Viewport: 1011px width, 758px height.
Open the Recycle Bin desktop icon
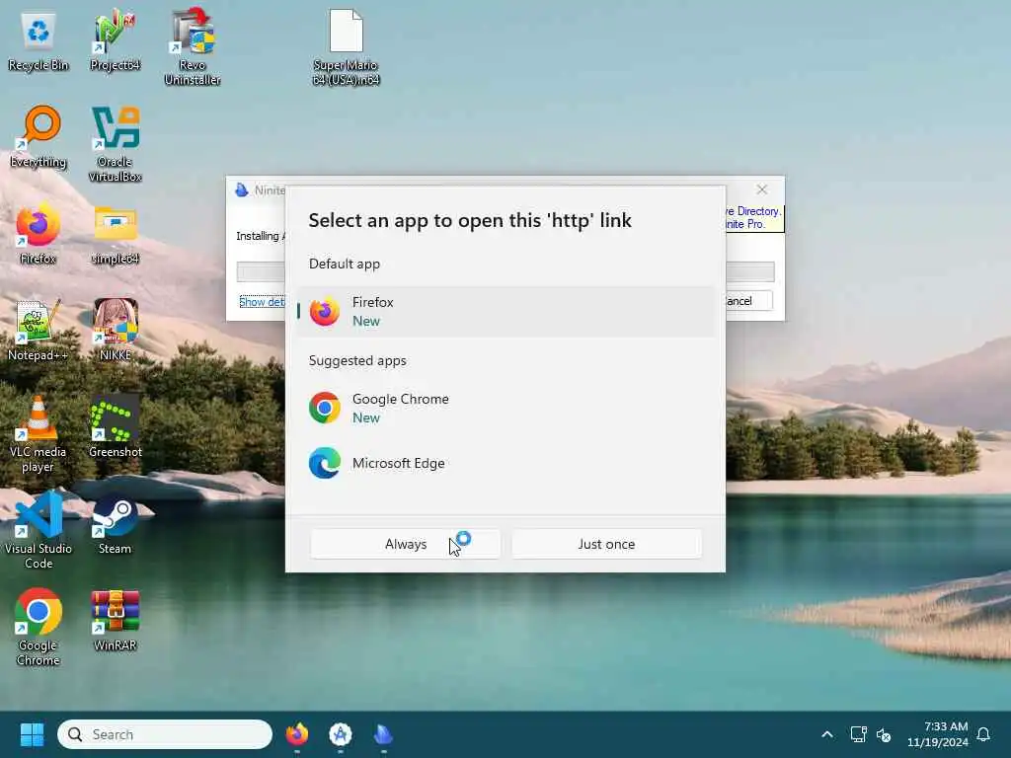tap(39, 39)
